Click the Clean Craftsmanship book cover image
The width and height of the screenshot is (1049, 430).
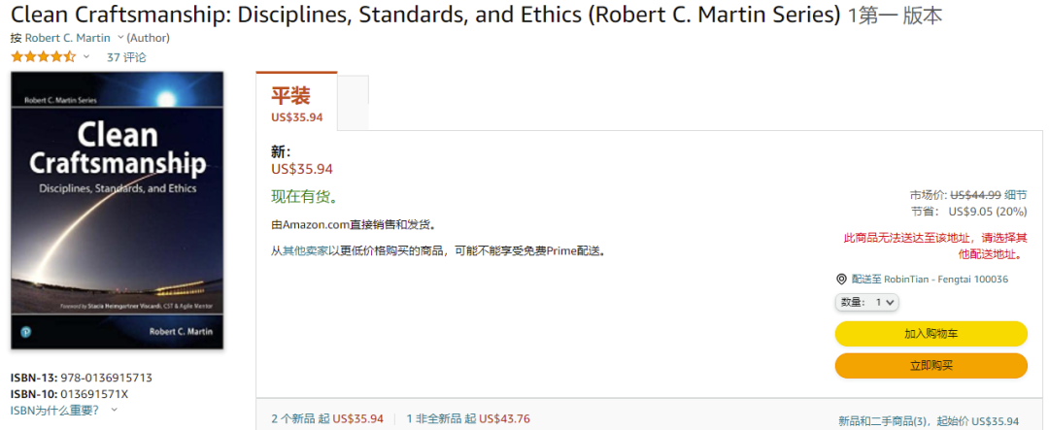click(118, 210)
